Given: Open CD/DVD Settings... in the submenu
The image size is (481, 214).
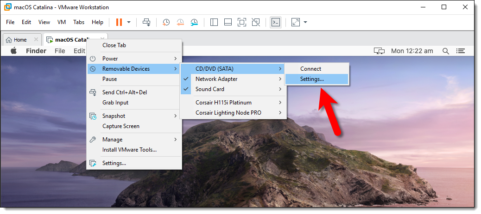Looking at the screenshot, I should [316, 79].
